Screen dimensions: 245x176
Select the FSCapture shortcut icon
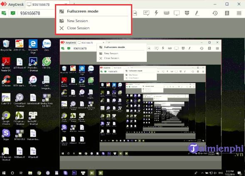20,118
